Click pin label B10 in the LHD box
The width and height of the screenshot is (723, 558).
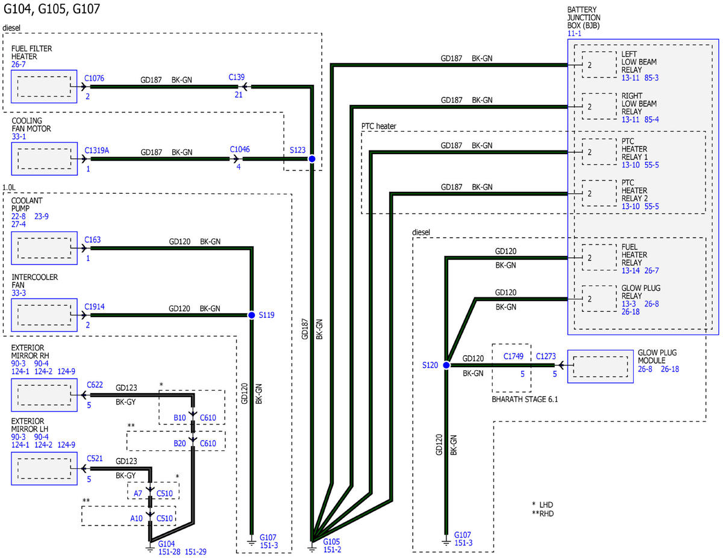pos(180,418)
